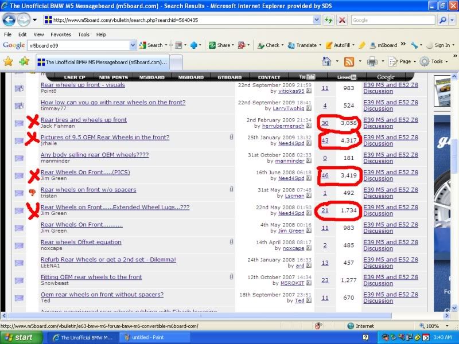Open the zoom level 100% dropdown
This screenshot has height=344, width=459.
click(447, 326)
